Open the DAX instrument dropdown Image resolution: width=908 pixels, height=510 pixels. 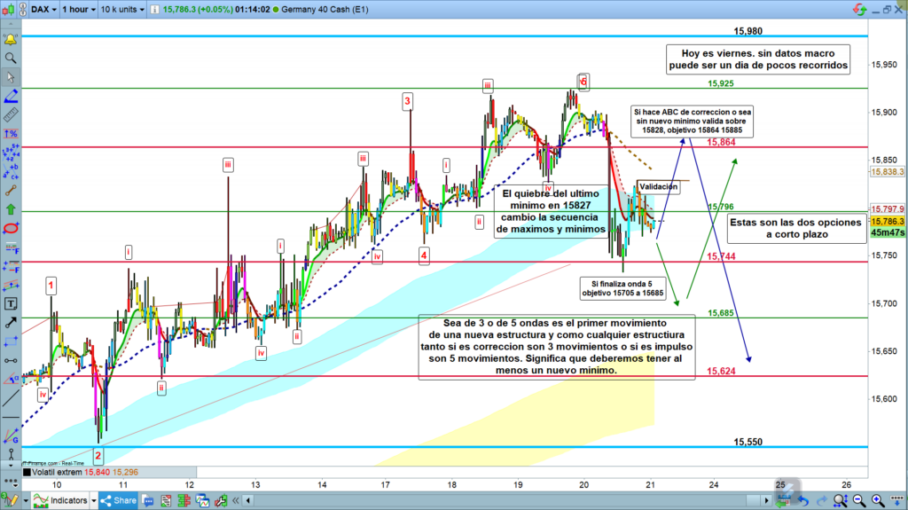[x=44, y=9]
